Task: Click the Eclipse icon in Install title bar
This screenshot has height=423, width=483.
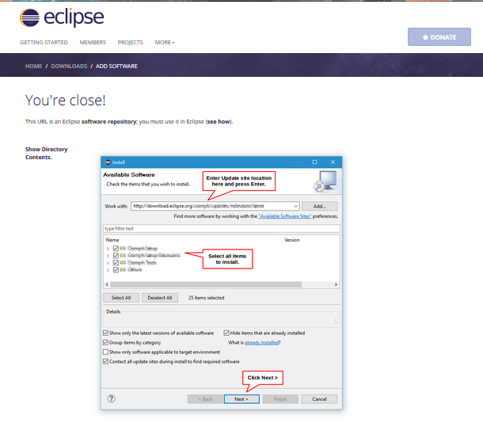Action: [x=108, y=162]
